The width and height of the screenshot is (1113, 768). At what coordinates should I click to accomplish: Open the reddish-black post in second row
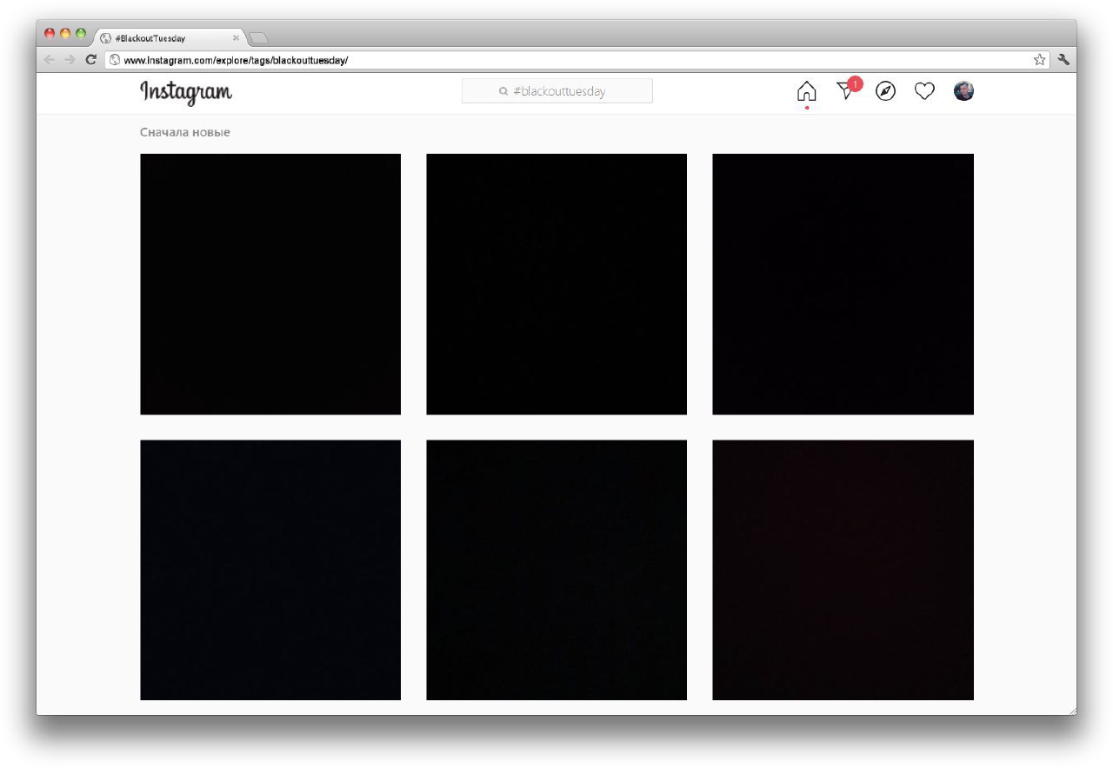point(843,570)
